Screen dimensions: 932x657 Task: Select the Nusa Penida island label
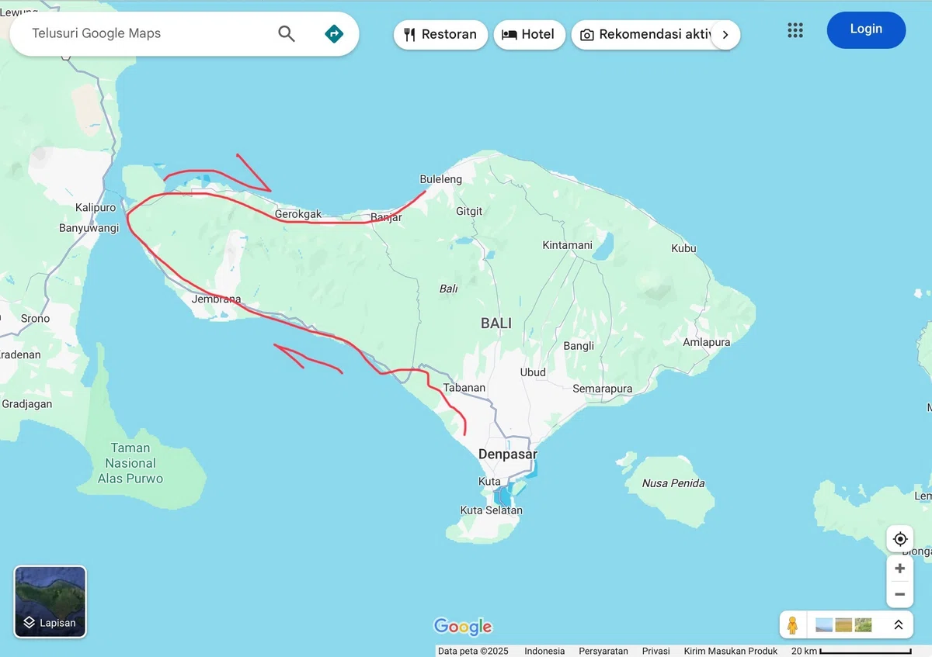coord(673,483)
